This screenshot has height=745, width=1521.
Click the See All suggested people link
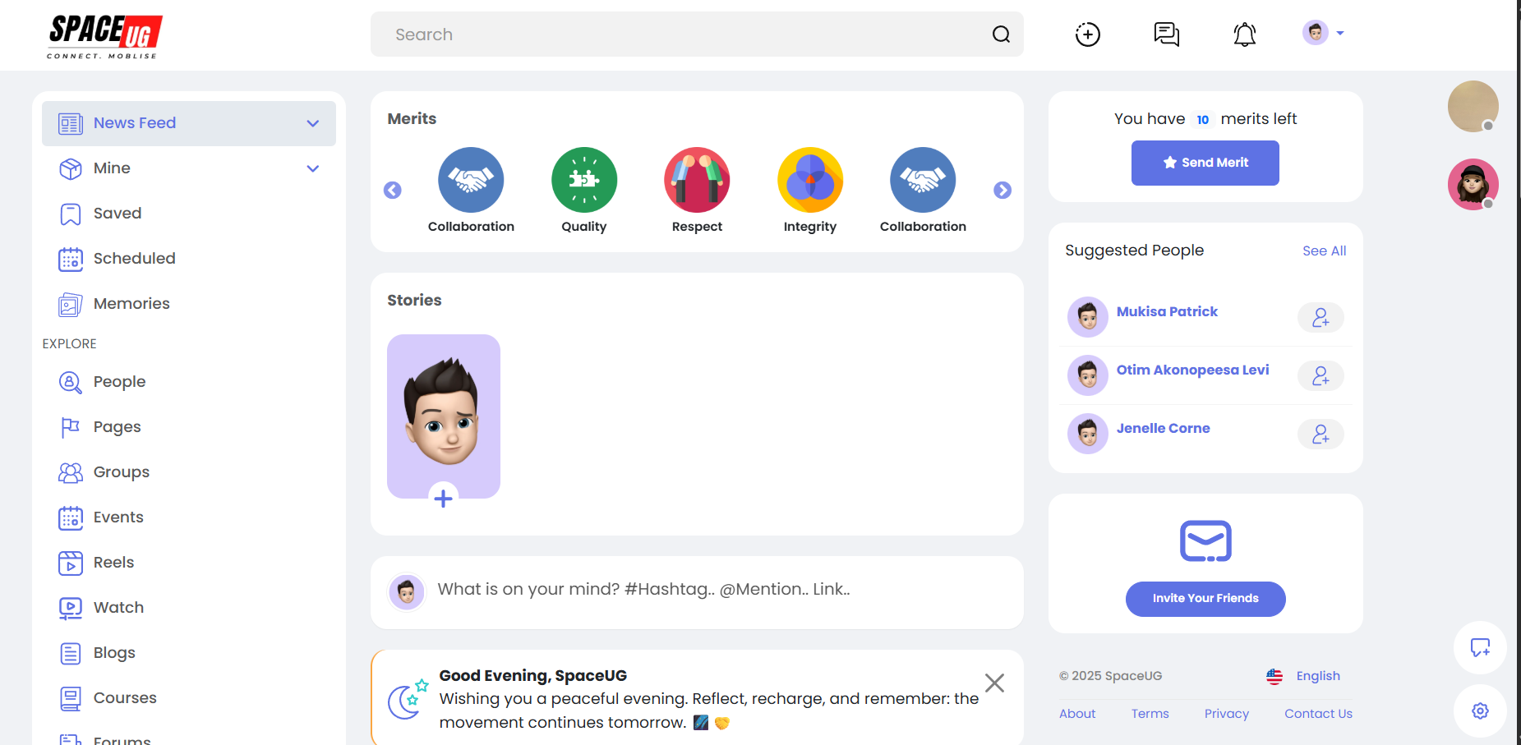1324,251
